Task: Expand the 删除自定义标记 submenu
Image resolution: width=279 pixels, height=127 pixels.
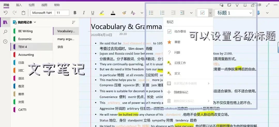Action: [x=188, y=101]
